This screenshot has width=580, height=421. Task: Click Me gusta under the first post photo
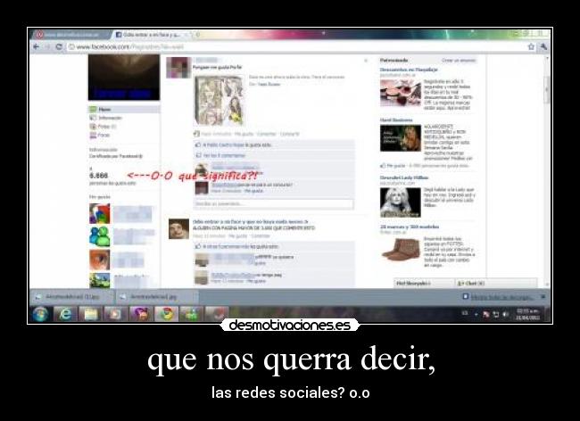244,134
